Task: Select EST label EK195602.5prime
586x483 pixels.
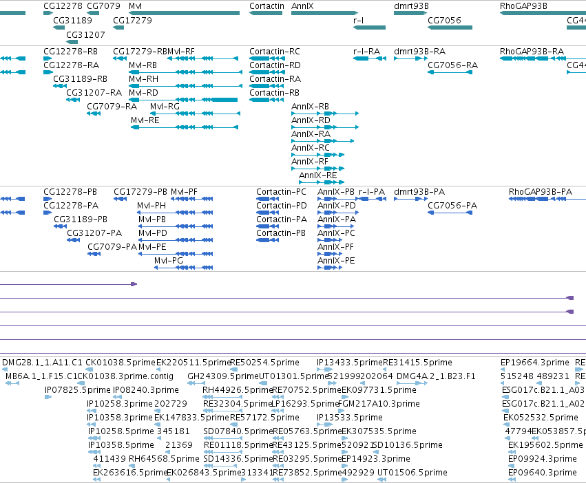Action: click(545, 445)
